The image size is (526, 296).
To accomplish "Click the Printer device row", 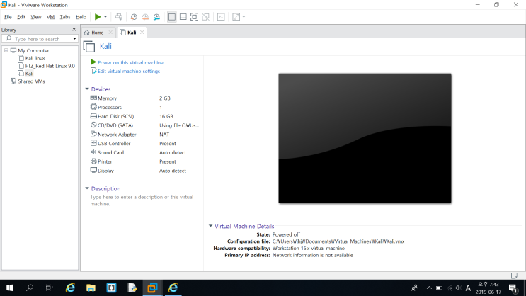I will 144,161.
